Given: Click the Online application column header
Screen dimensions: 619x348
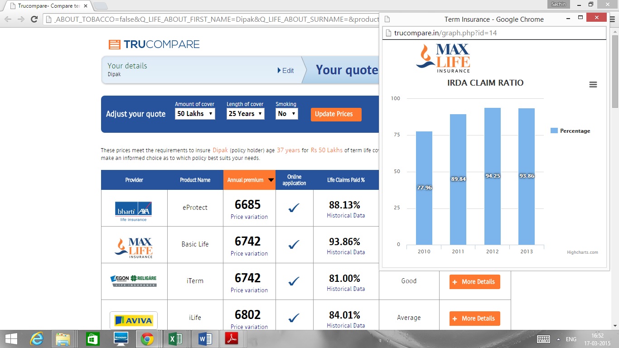Looking at the screenshot, I should (x=294, y=180).
